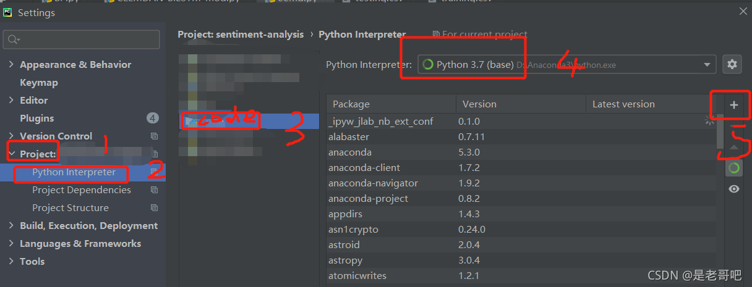Click the per-project icon beside Project Structure
Screen dimensions: 752x287
(155, 208)
